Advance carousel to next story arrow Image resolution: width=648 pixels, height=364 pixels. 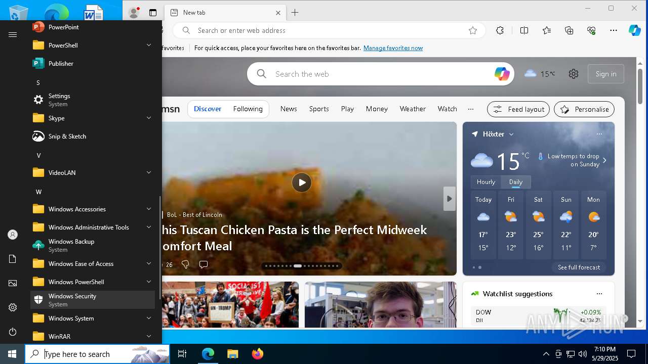click(x=449, y=199)
